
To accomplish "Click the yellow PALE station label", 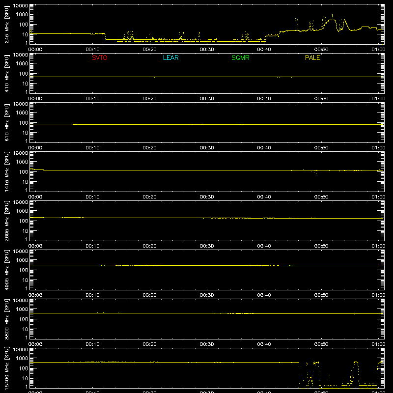I will tap(312, 57).
